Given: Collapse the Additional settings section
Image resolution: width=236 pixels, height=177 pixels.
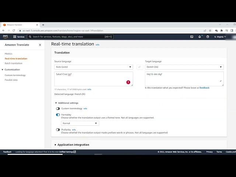Looking at the screenshot, I should [x=67, y=103].
